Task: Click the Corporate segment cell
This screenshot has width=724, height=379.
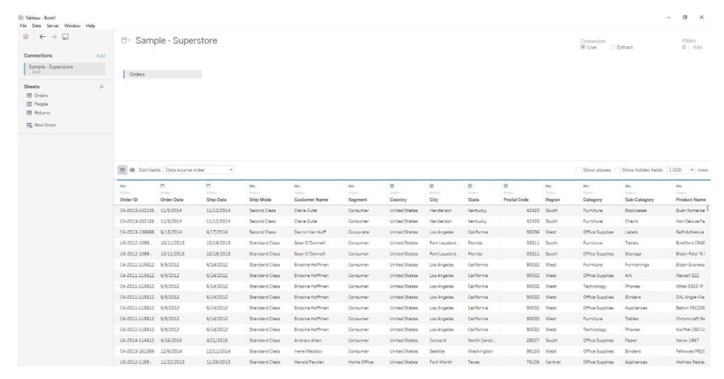Action: (x=358, y=232)
